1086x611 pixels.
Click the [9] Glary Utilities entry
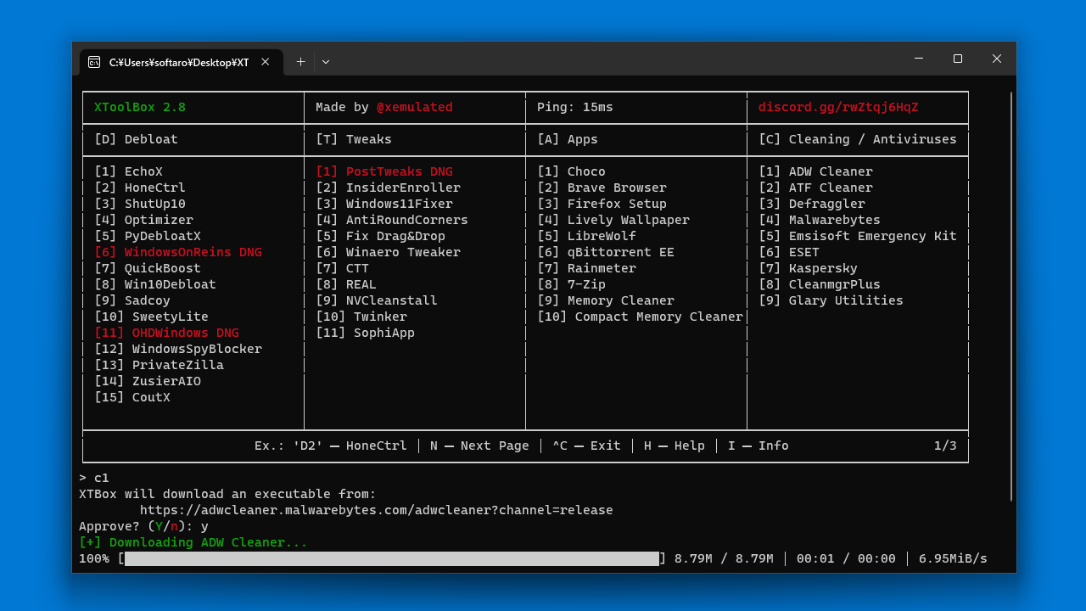pos(831,300)
